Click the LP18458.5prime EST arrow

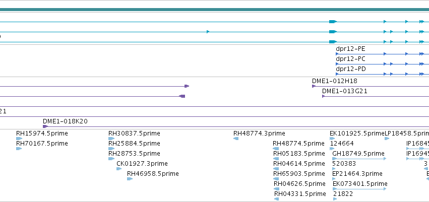tap(387, 139)
